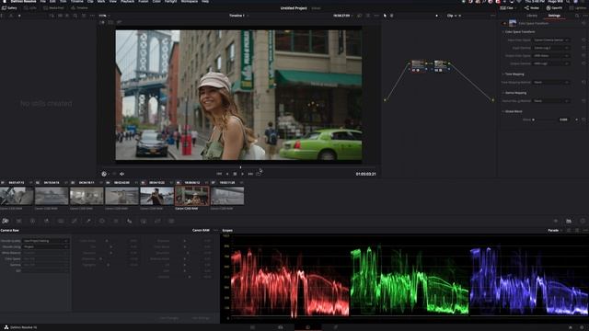Viewport: 589px width, 331px height.
Task: Switch to the Library tab
Action: [532, 16]
